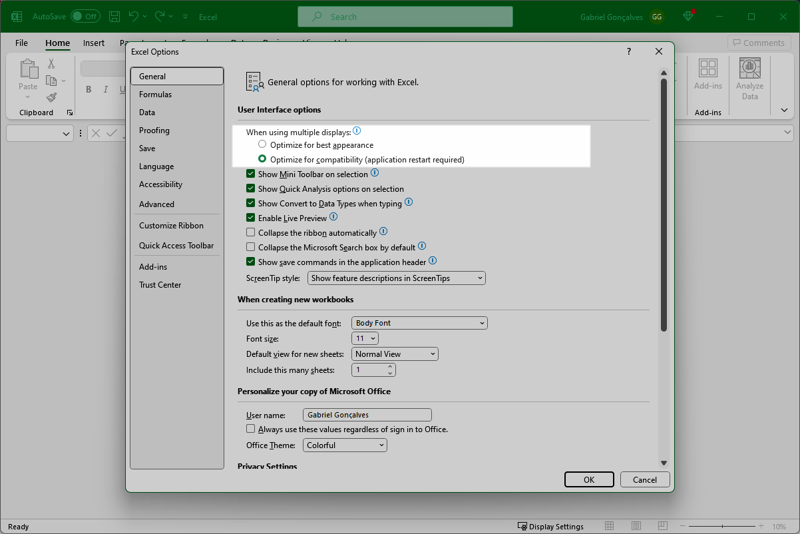This screenshot has height=534, width=800.
Task: Uncheck Show Quick Analysis options on selection
Action: pyautogui.click(x=251, y=188)
